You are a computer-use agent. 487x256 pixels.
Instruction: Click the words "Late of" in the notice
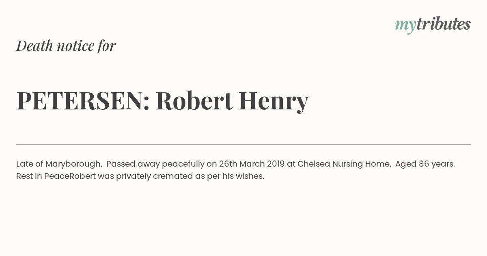pos(29,164)
